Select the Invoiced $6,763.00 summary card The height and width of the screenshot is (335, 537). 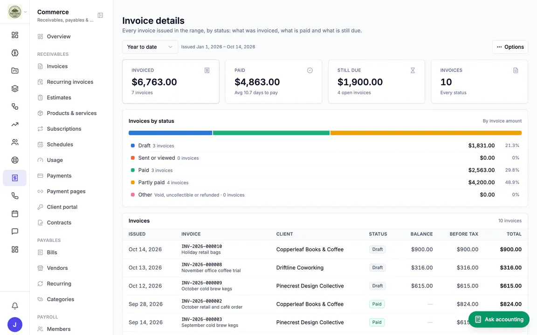[171, 82]
